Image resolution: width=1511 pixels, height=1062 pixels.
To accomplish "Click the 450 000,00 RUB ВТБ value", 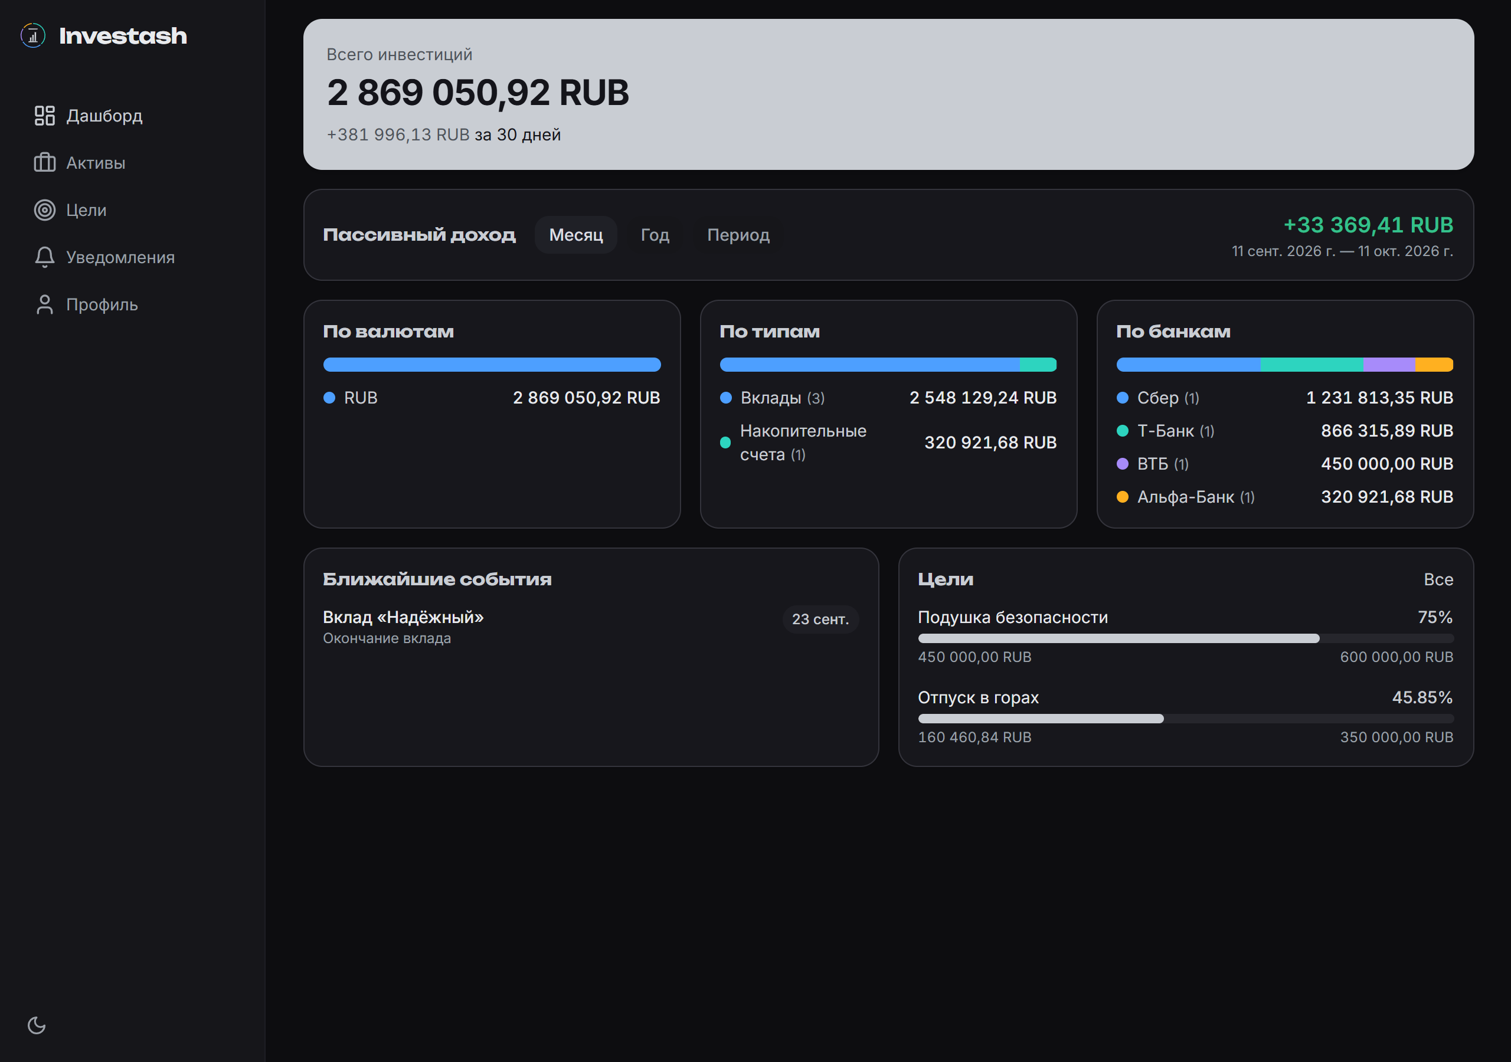I will [1386, 464].
